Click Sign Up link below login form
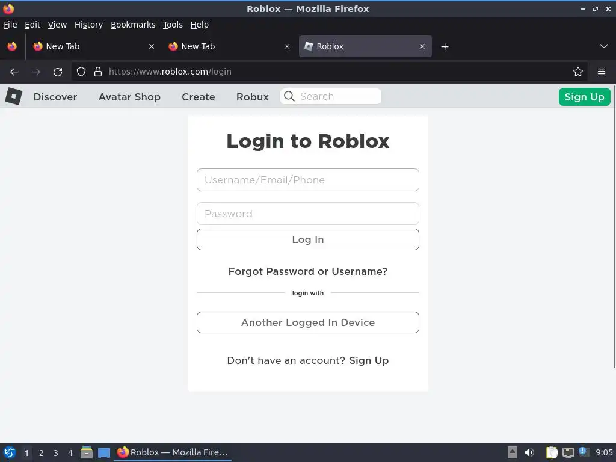The height and width of the screenshot is (462, 616). (369, 361)
